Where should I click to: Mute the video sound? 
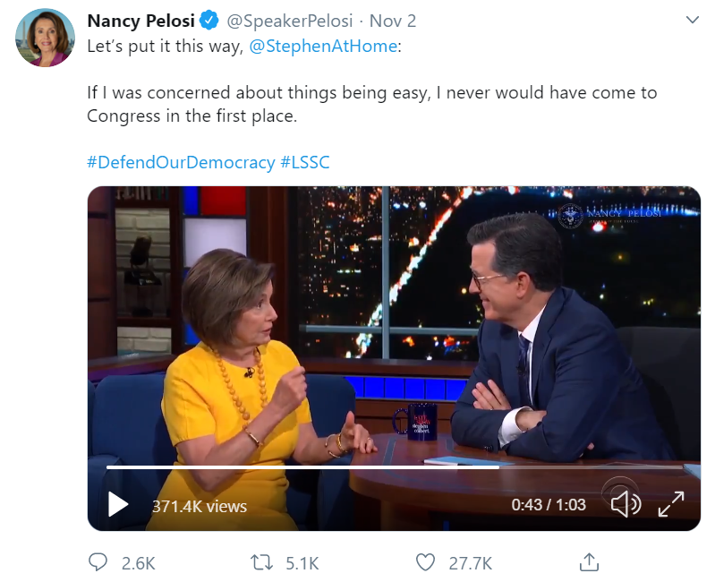coord(625,505)
